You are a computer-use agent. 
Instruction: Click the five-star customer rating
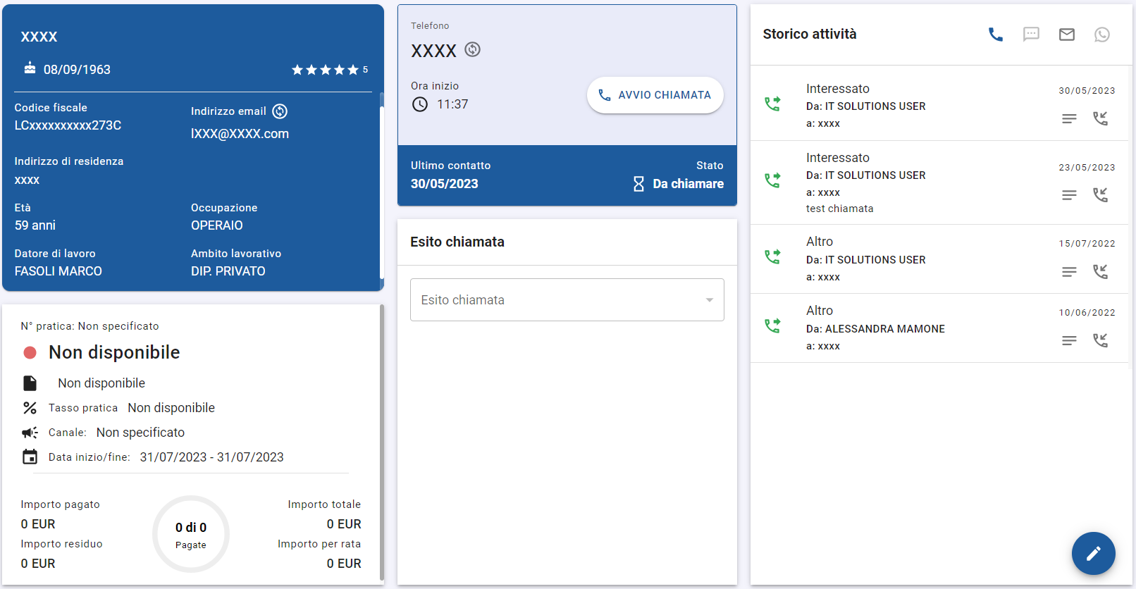[326, 70]
